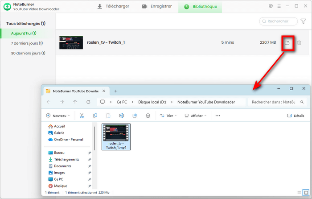Click the cut scissors icon in Explorer
Screen dimensions: 312x199
[x=82, y=116]
